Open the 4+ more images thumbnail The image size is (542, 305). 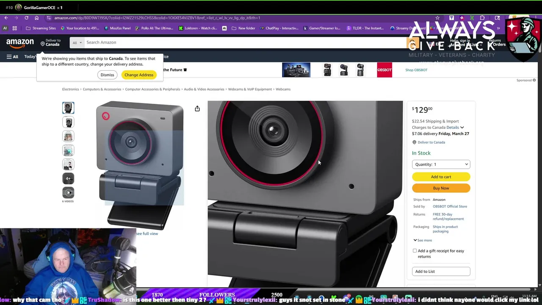point(68,178)
